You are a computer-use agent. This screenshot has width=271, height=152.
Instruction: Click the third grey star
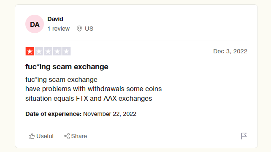coord(48,51)
